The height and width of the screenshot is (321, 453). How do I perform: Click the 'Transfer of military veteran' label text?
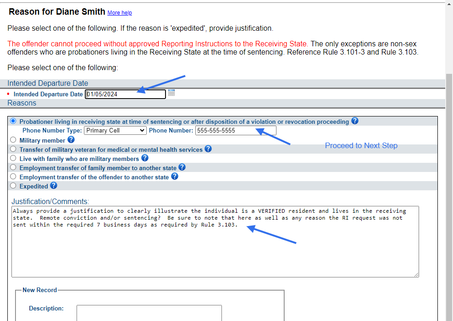click(x=111, y=150)
